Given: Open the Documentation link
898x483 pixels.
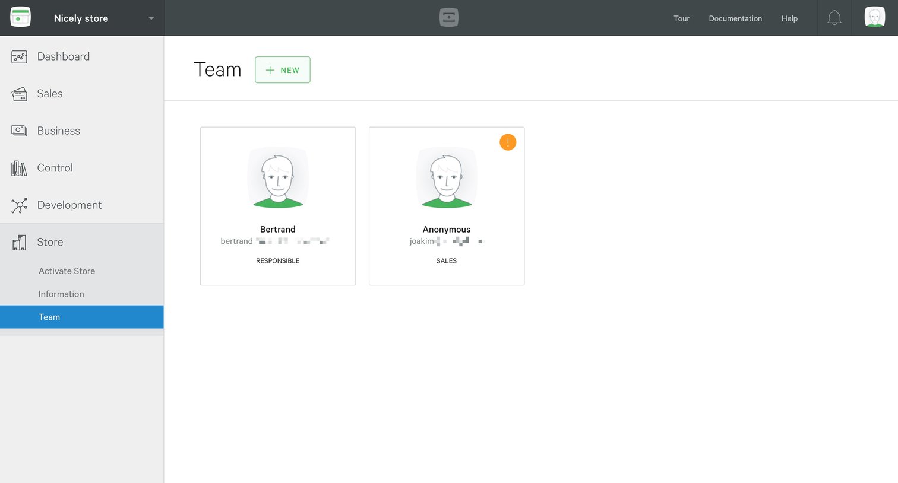Looking at the screenshot, I should point(735,18).
